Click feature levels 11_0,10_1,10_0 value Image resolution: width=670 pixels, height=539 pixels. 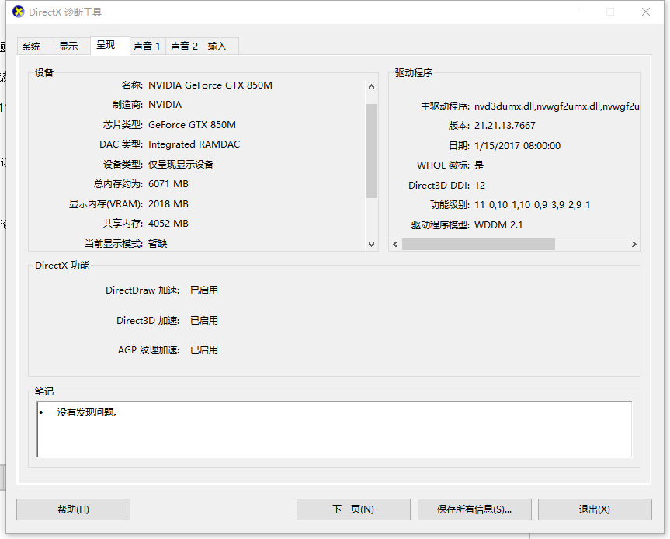[x=533, y=205]
